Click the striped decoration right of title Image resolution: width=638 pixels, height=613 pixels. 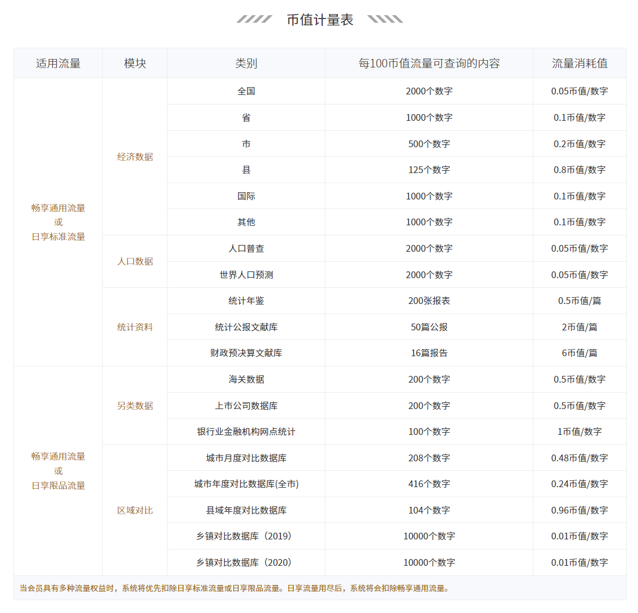pos(385,20)
